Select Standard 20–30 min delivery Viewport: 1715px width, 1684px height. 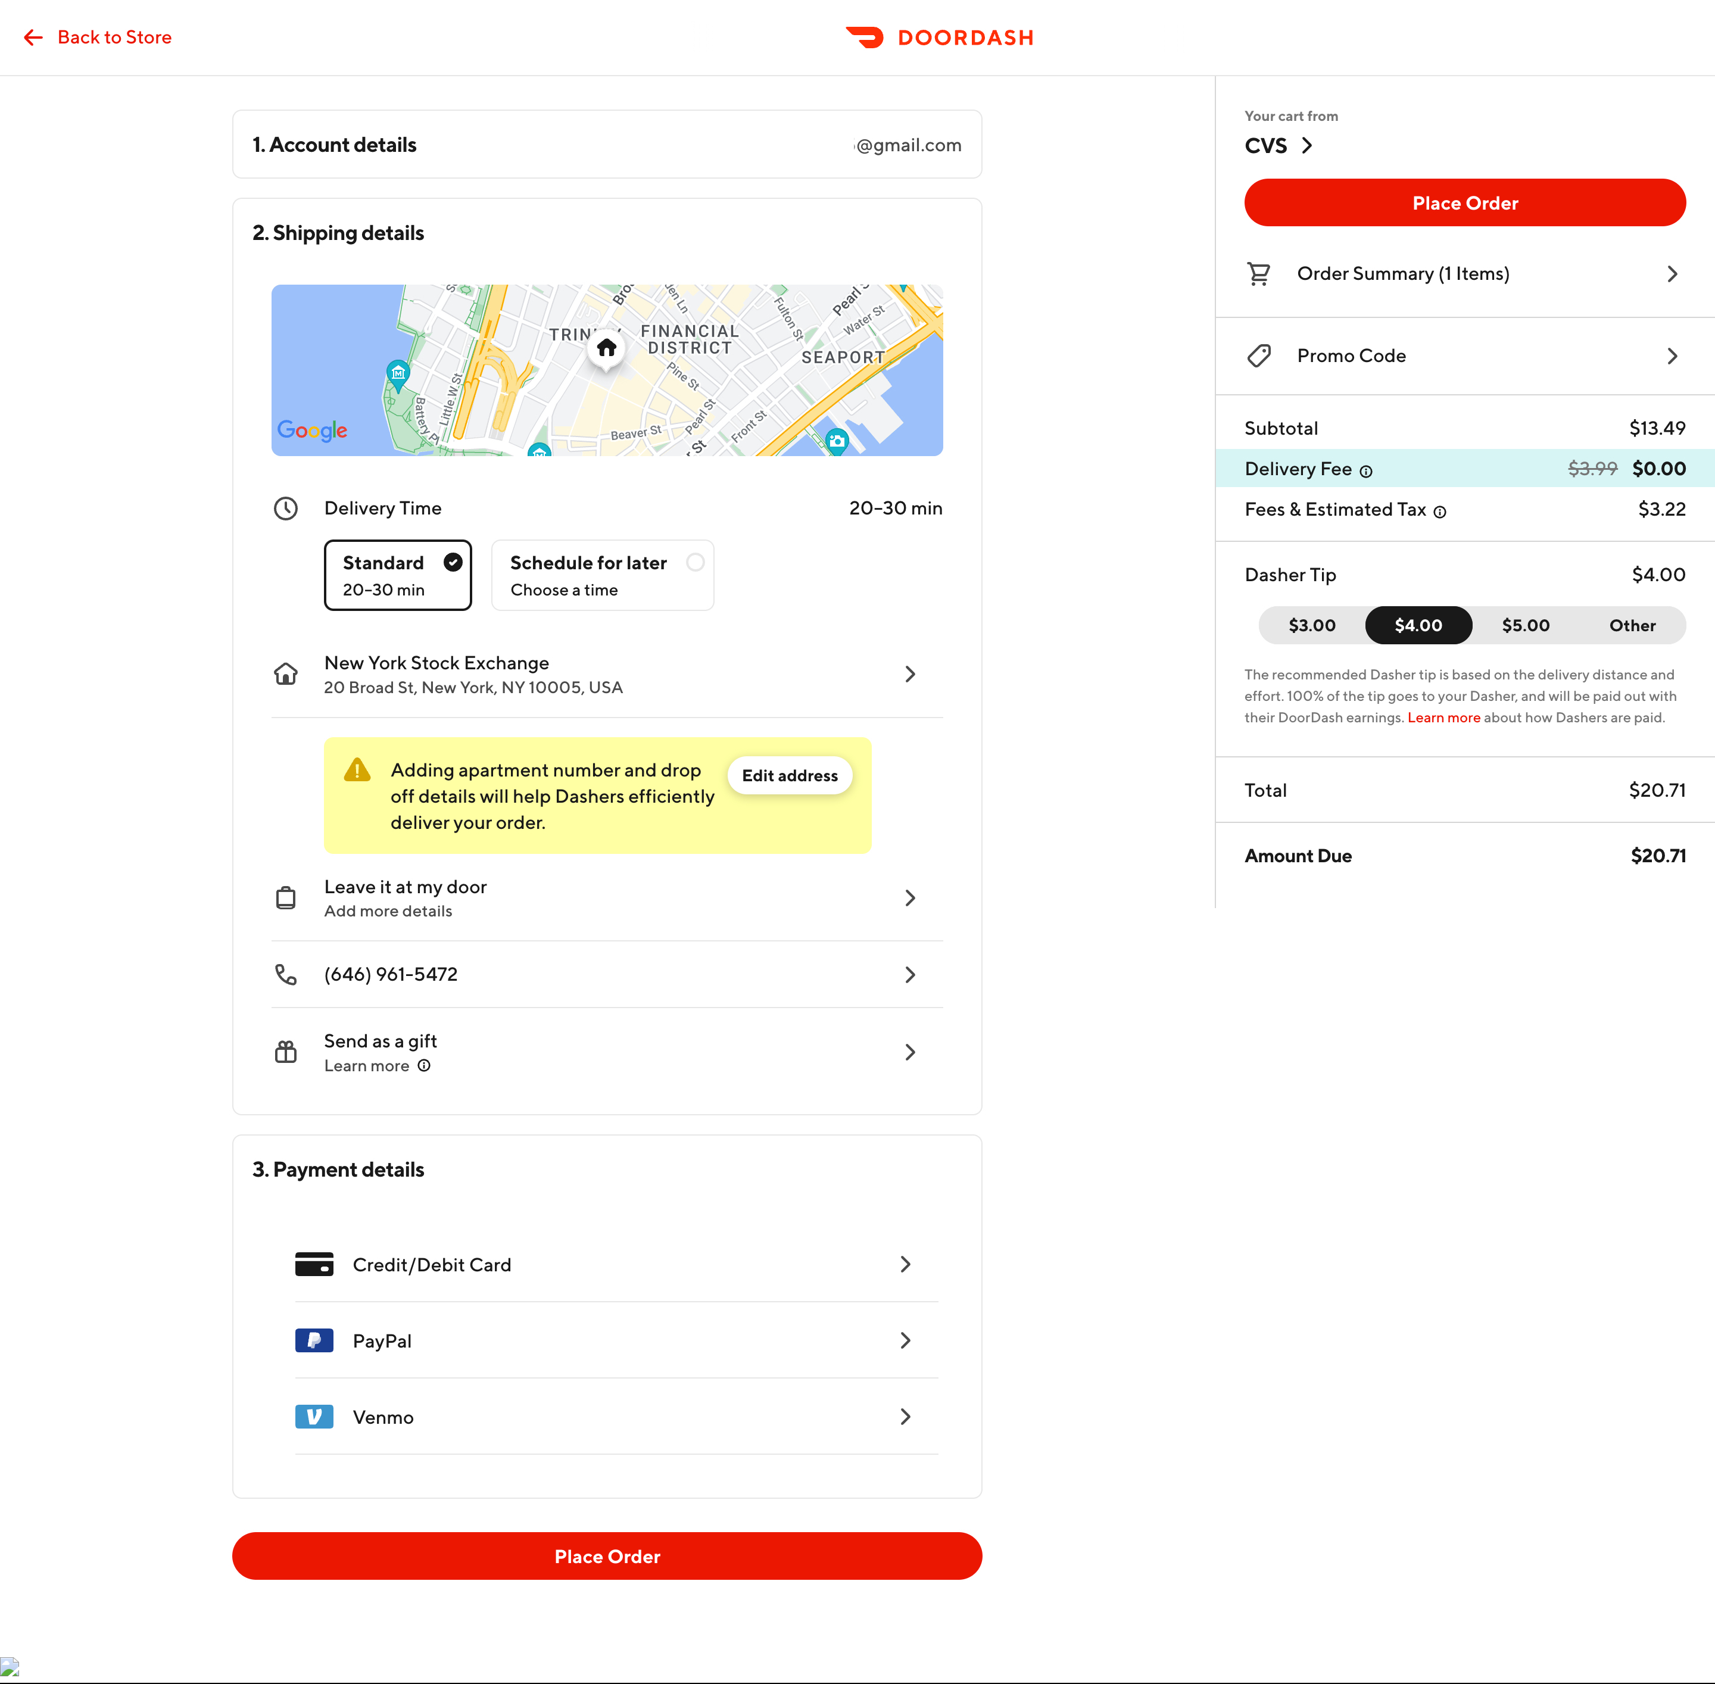[398, 575]
